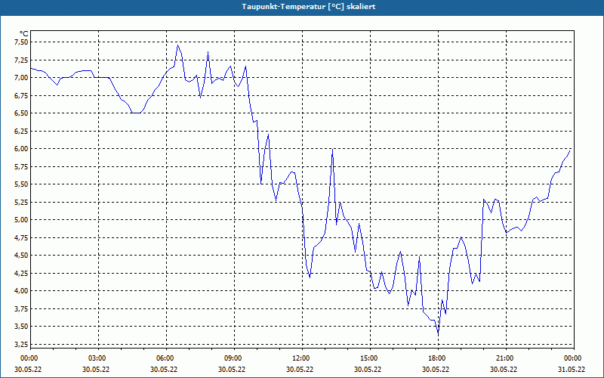This screenshot has width=604, height=378.
Task: Click the '4,25' y-axis label
Action: pos(20,273)
